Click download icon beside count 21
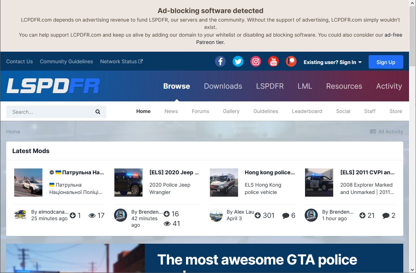The width and height of the screenshot is (416, 273). coord(362,216)
